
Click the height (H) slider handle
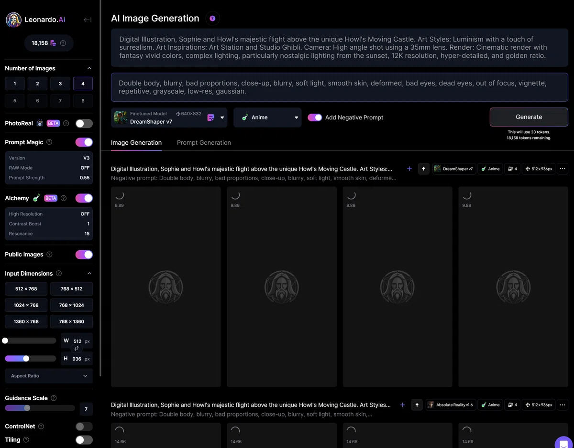coord(26,358)
